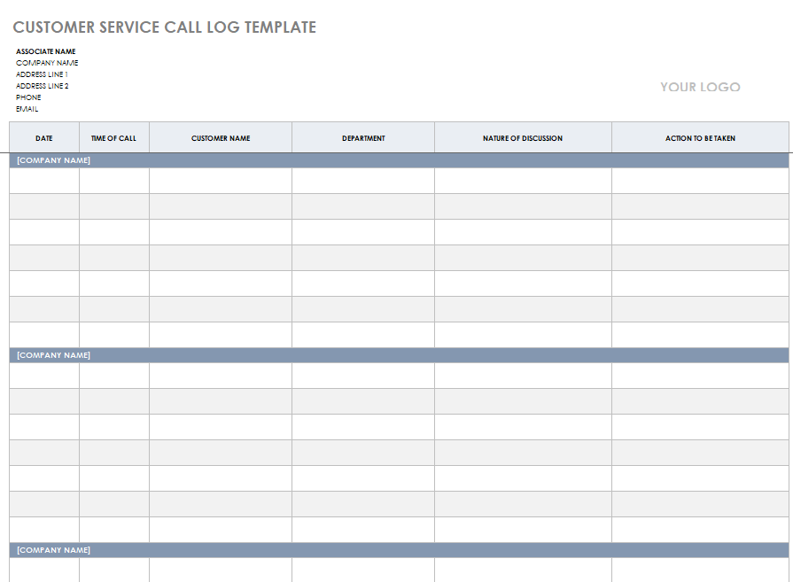Select the EMAIL contact line
This screenshot has height=582, width=793.
coord(27,109)
